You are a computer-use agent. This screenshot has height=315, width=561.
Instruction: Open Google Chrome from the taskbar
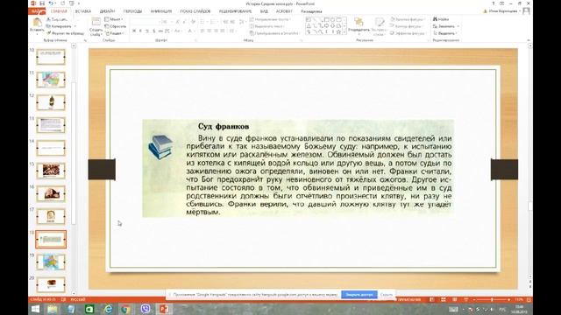pos(126,309)
